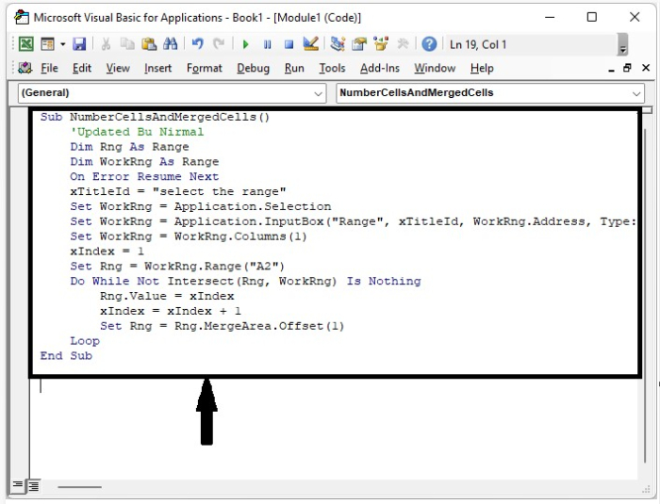This screenshot has width=660, height=504.
Task: Click comment 'Updated Bu Nirmal'
Action: tap(137, 132)
